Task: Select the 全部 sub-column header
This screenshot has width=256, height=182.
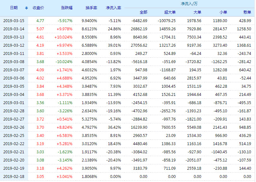Action: 143,12
